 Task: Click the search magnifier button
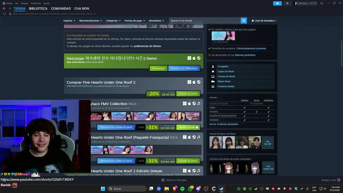coord(244,21)
